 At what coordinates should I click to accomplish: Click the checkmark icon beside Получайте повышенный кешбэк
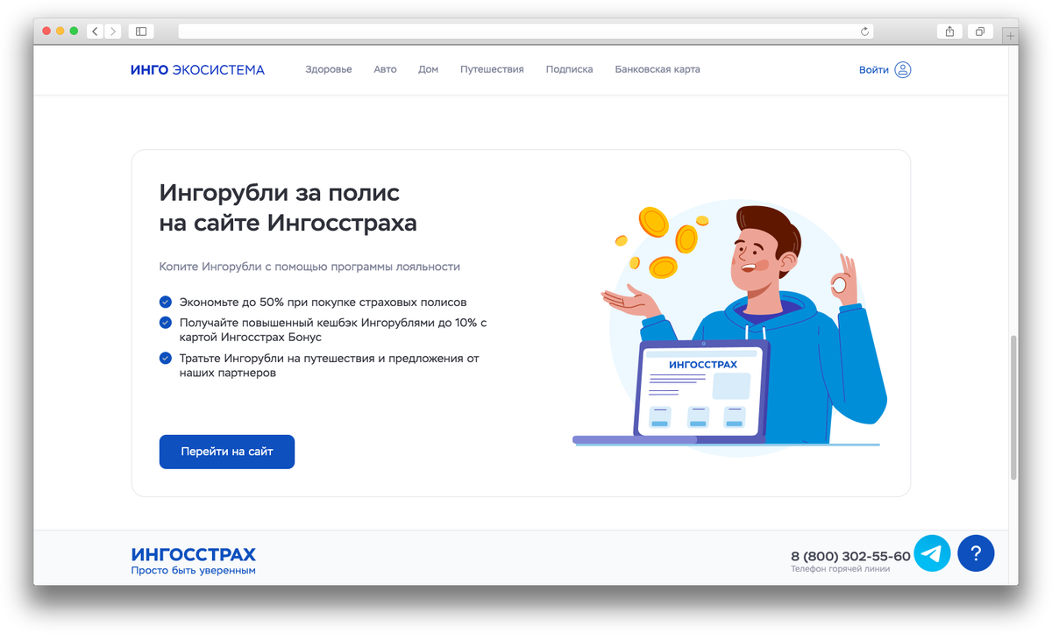pyautogui.click(x=165, y=323)
